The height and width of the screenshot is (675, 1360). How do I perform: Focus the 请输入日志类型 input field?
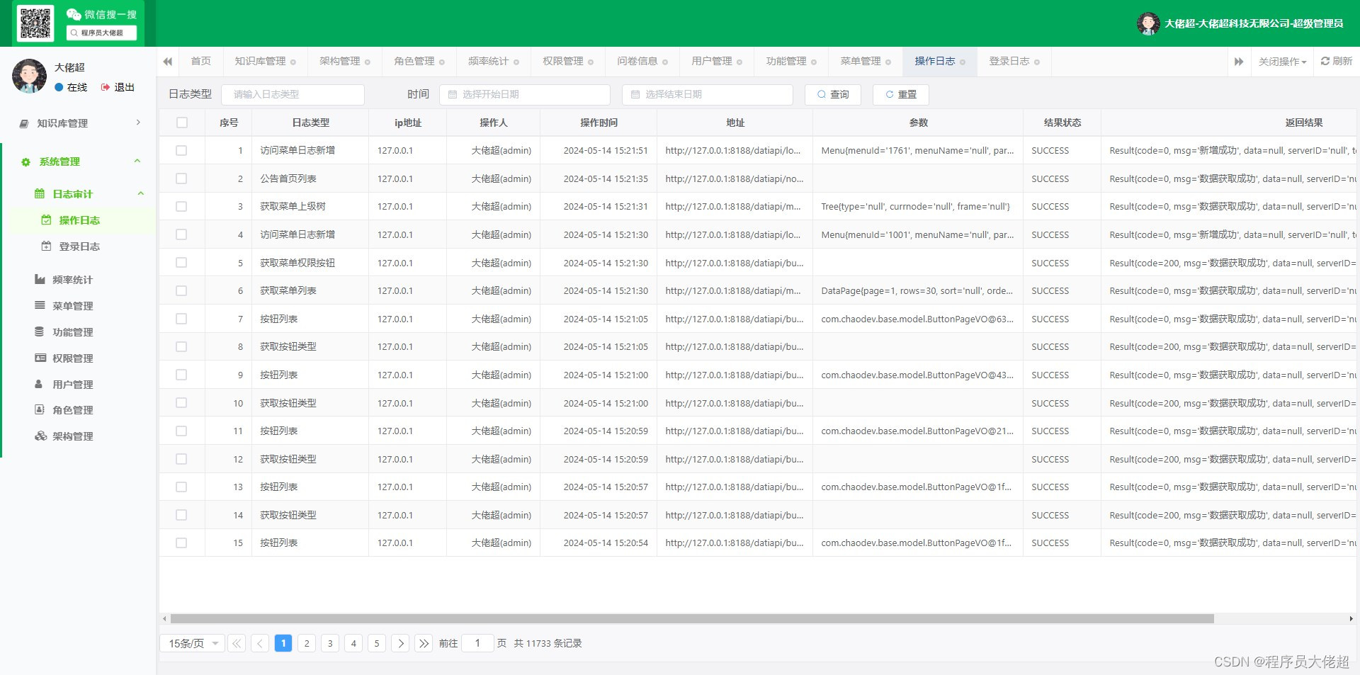click(293, 94)
